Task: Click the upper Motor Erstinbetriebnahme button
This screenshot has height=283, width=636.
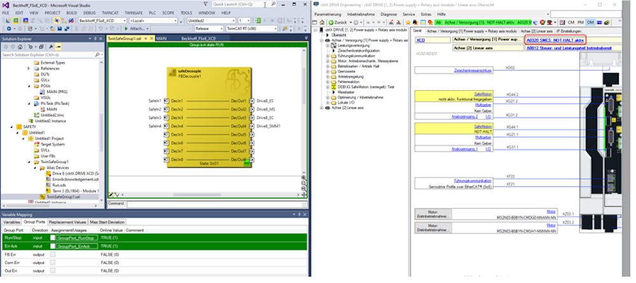Action: pyautogui.click(x=433, y=214)
